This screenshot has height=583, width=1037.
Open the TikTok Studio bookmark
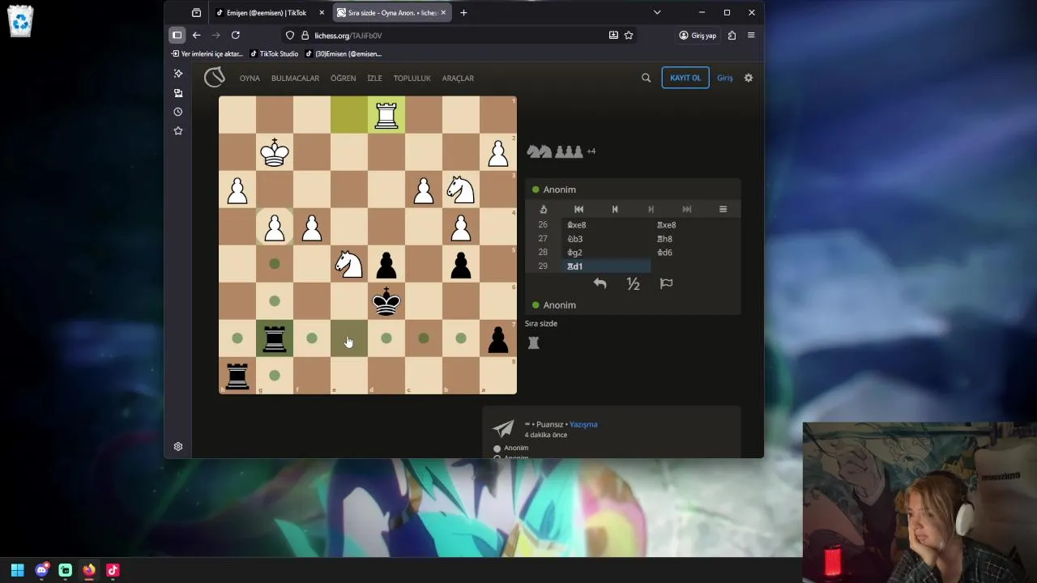point(274,54)
